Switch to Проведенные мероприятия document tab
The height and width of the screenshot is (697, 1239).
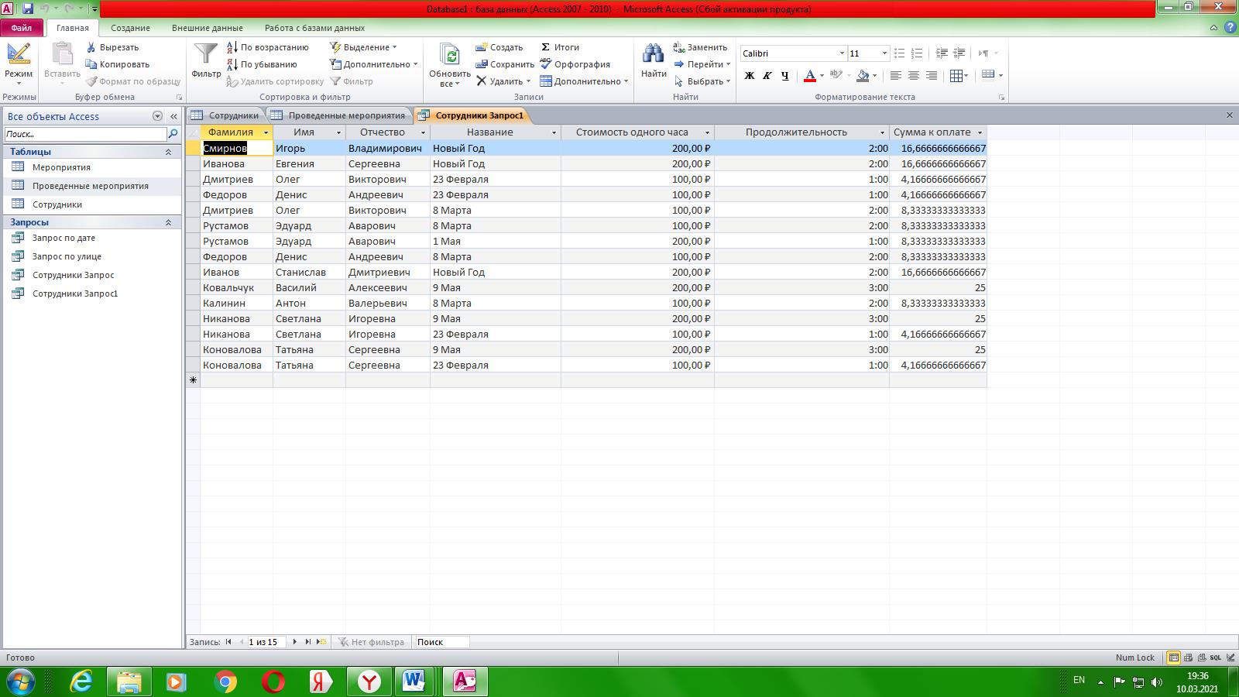click(x=338, y=115)
